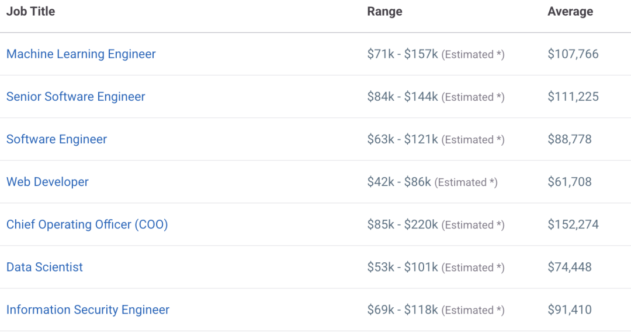
Task: Select the Chief Operating Officer (COO) link
Action: (x=87, y=224)
